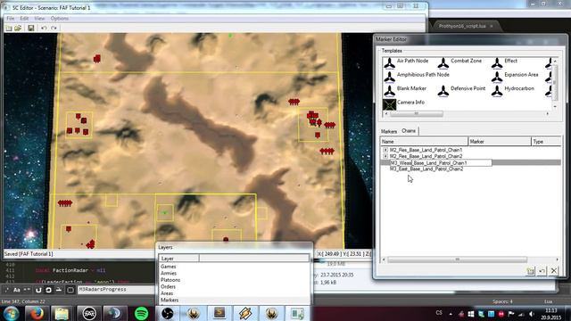The height and width of the screenshot is (321, 571).
Task: Select M3_East_Base_Land_Patrol_Chain2 row
Action: [426, 169]
